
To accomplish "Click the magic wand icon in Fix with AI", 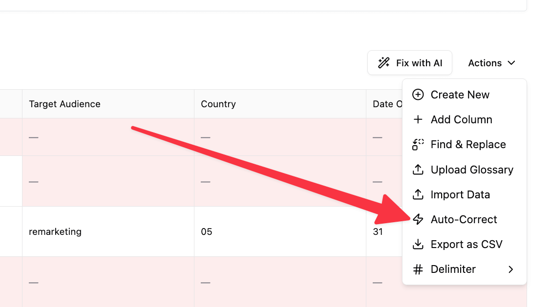I will (x=384, y=63).
